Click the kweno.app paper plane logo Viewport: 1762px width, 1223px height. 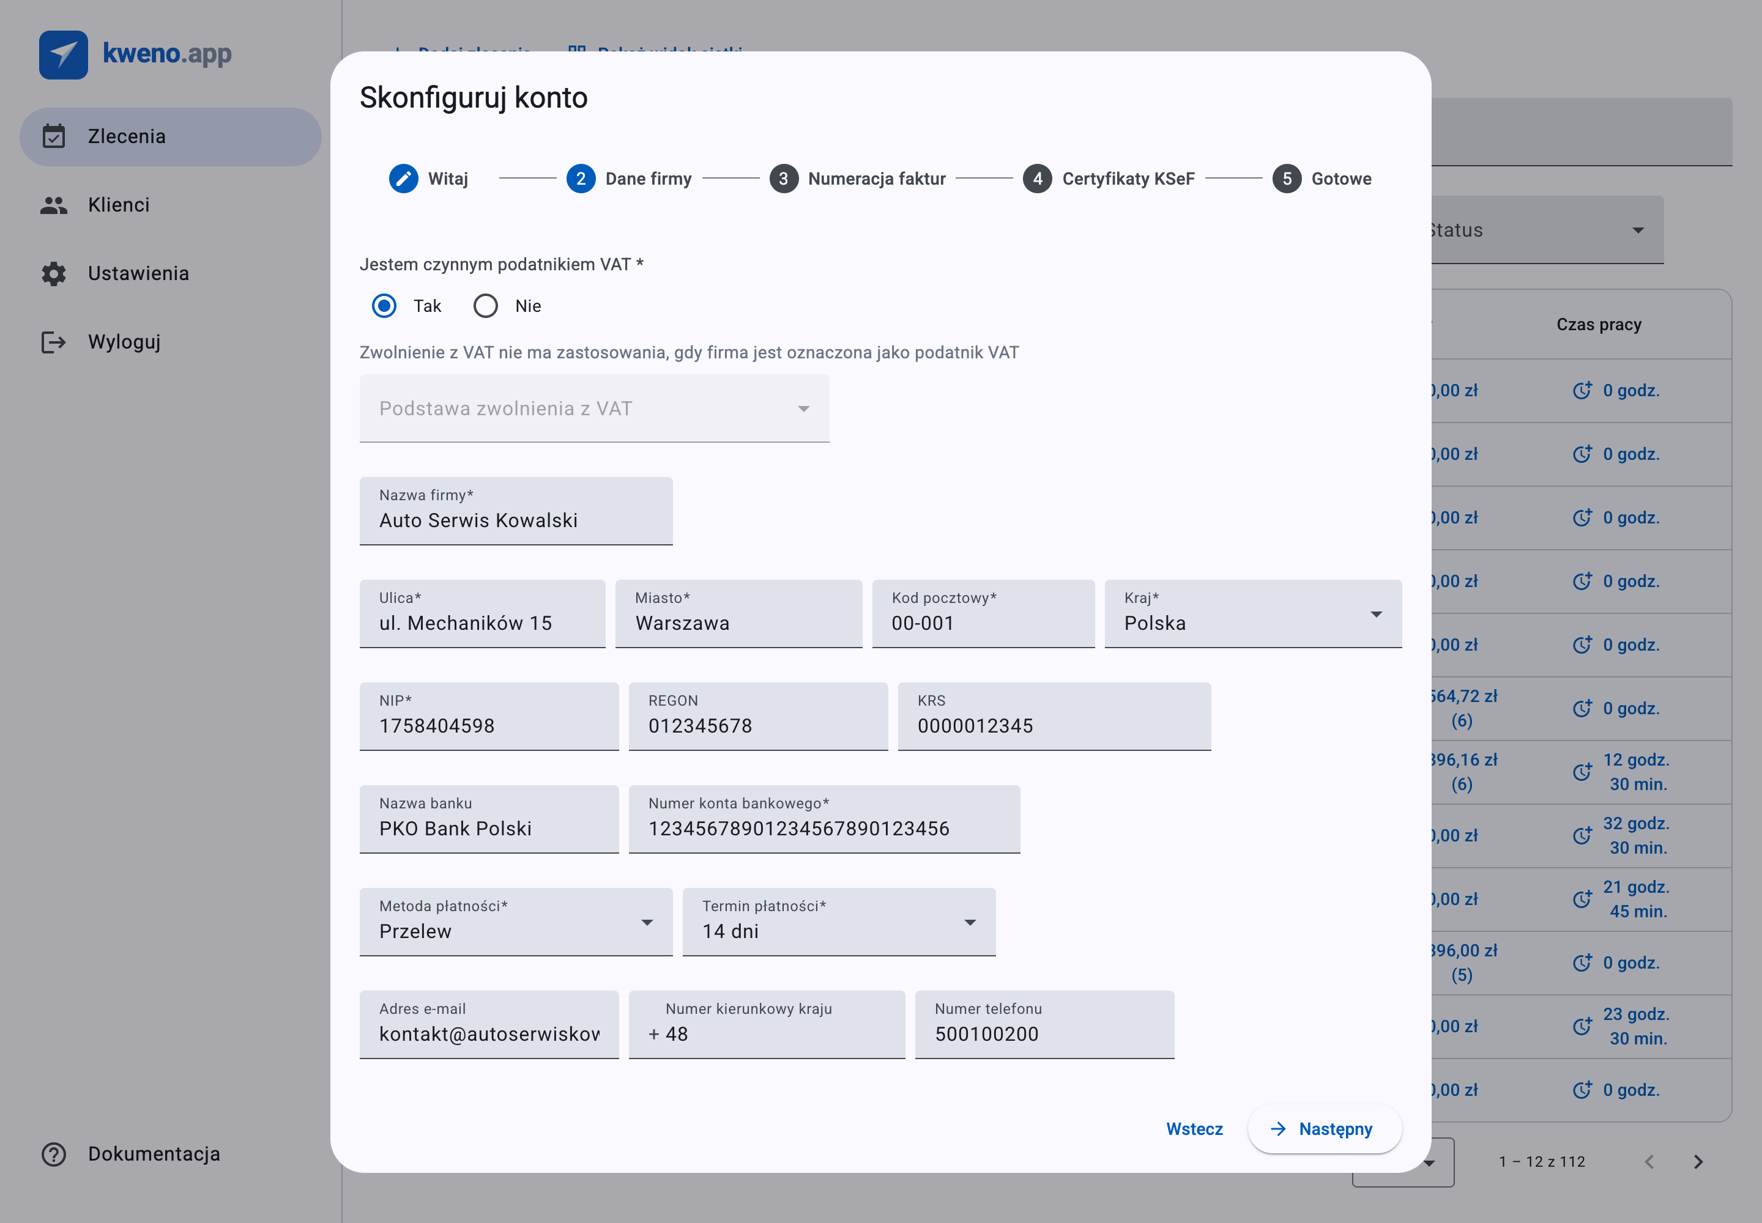click(x=64, y=54)
